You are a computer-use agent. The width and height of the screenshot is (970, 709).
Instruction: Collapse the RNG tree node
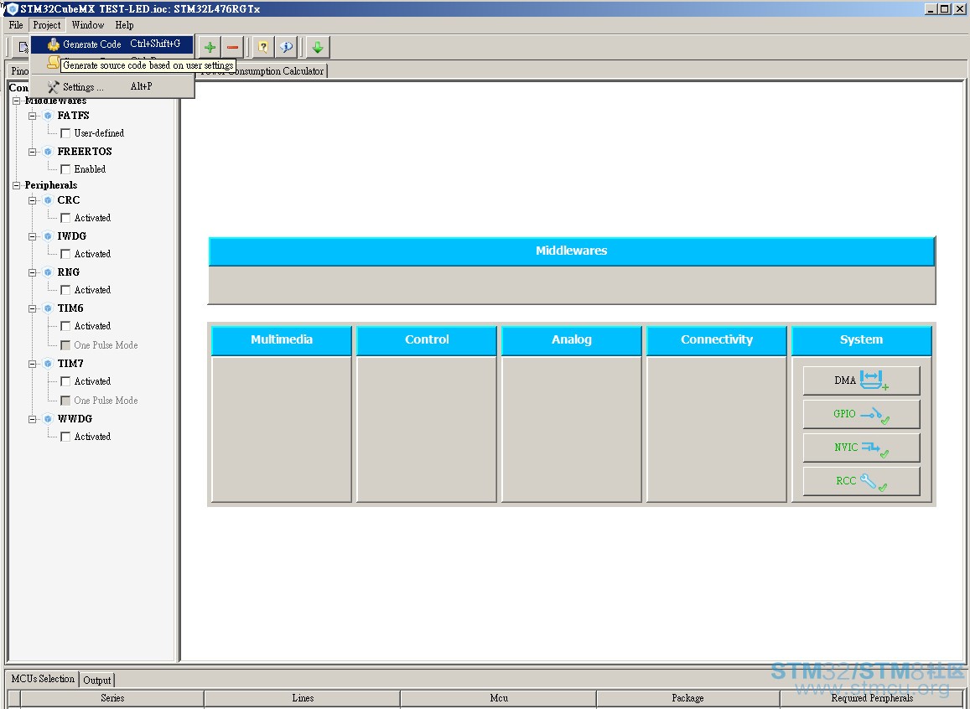[x=32, y=272]
